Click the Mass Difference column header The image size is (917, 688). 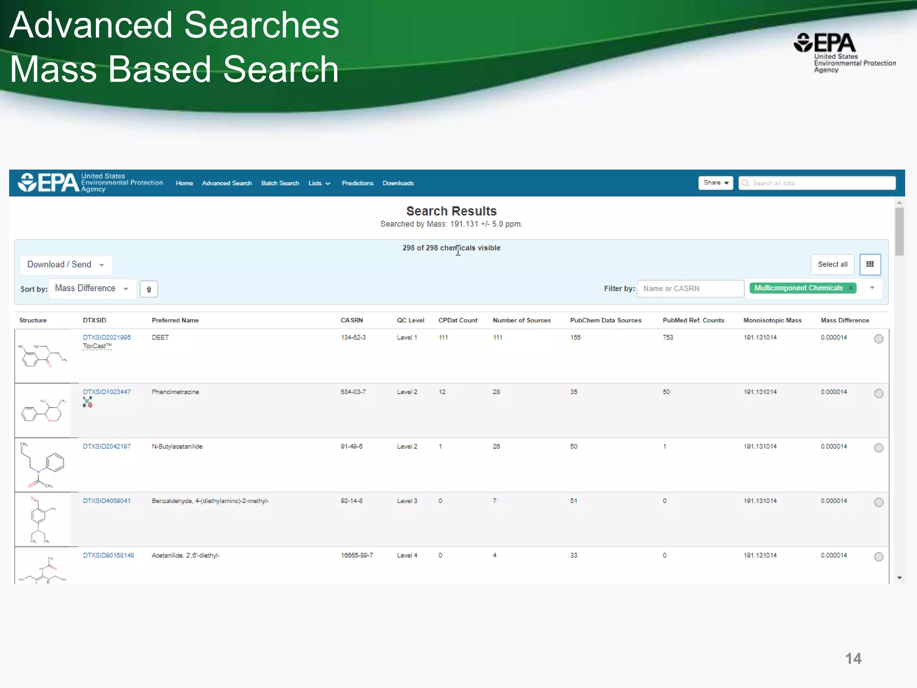pos(845,320)
